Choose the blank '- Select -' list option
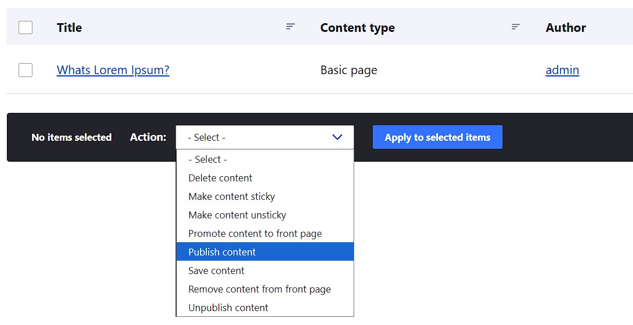 (208, 159)
